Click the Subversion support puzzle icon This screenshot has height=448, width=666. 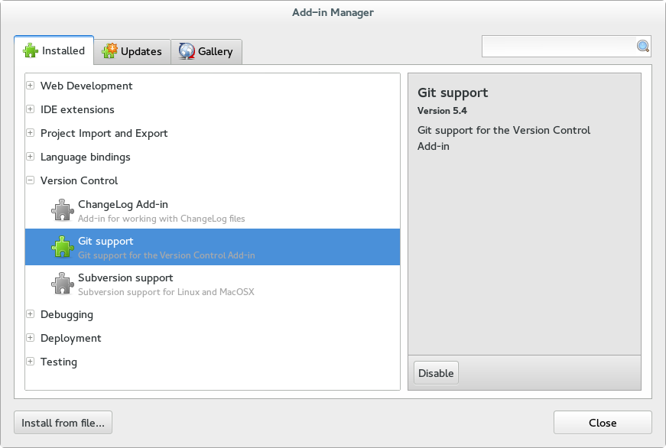(63, 284)
